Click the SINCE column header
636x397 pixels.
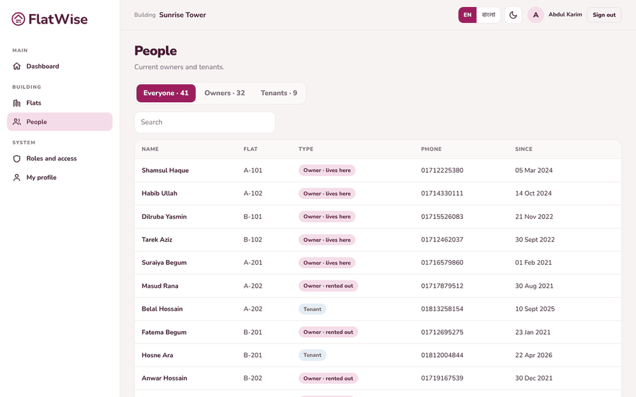click(x=523, y=149)
